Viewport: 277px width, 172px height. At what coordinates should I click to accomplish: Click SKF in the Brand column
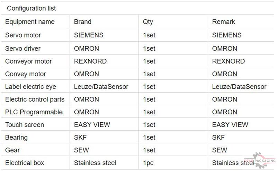point(80,137)
